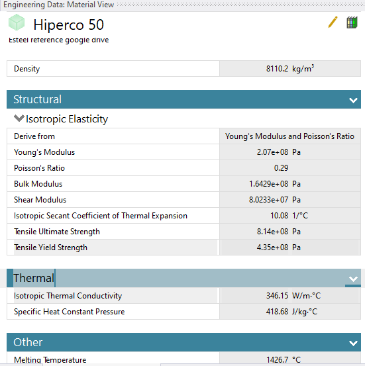Click the pencil edit icon
The image size is (365, 366).
(x=333, y=23)
